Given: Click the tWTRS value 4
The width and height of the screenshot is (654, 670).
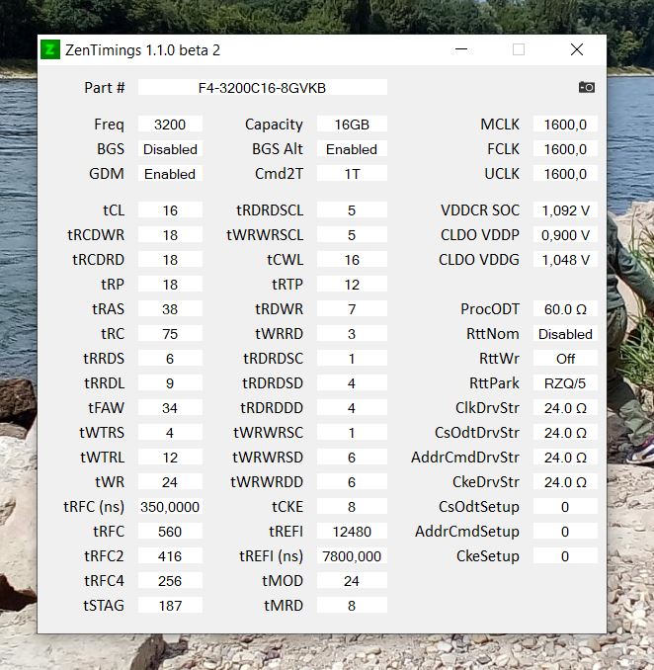Looking at the screenshot, I should [x=170, y=433].
